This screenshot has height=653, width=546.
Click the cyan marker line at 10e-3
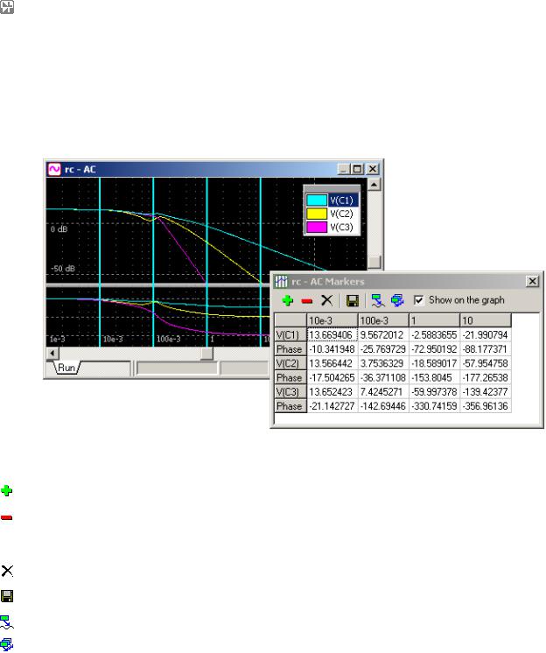coord(100,262)
